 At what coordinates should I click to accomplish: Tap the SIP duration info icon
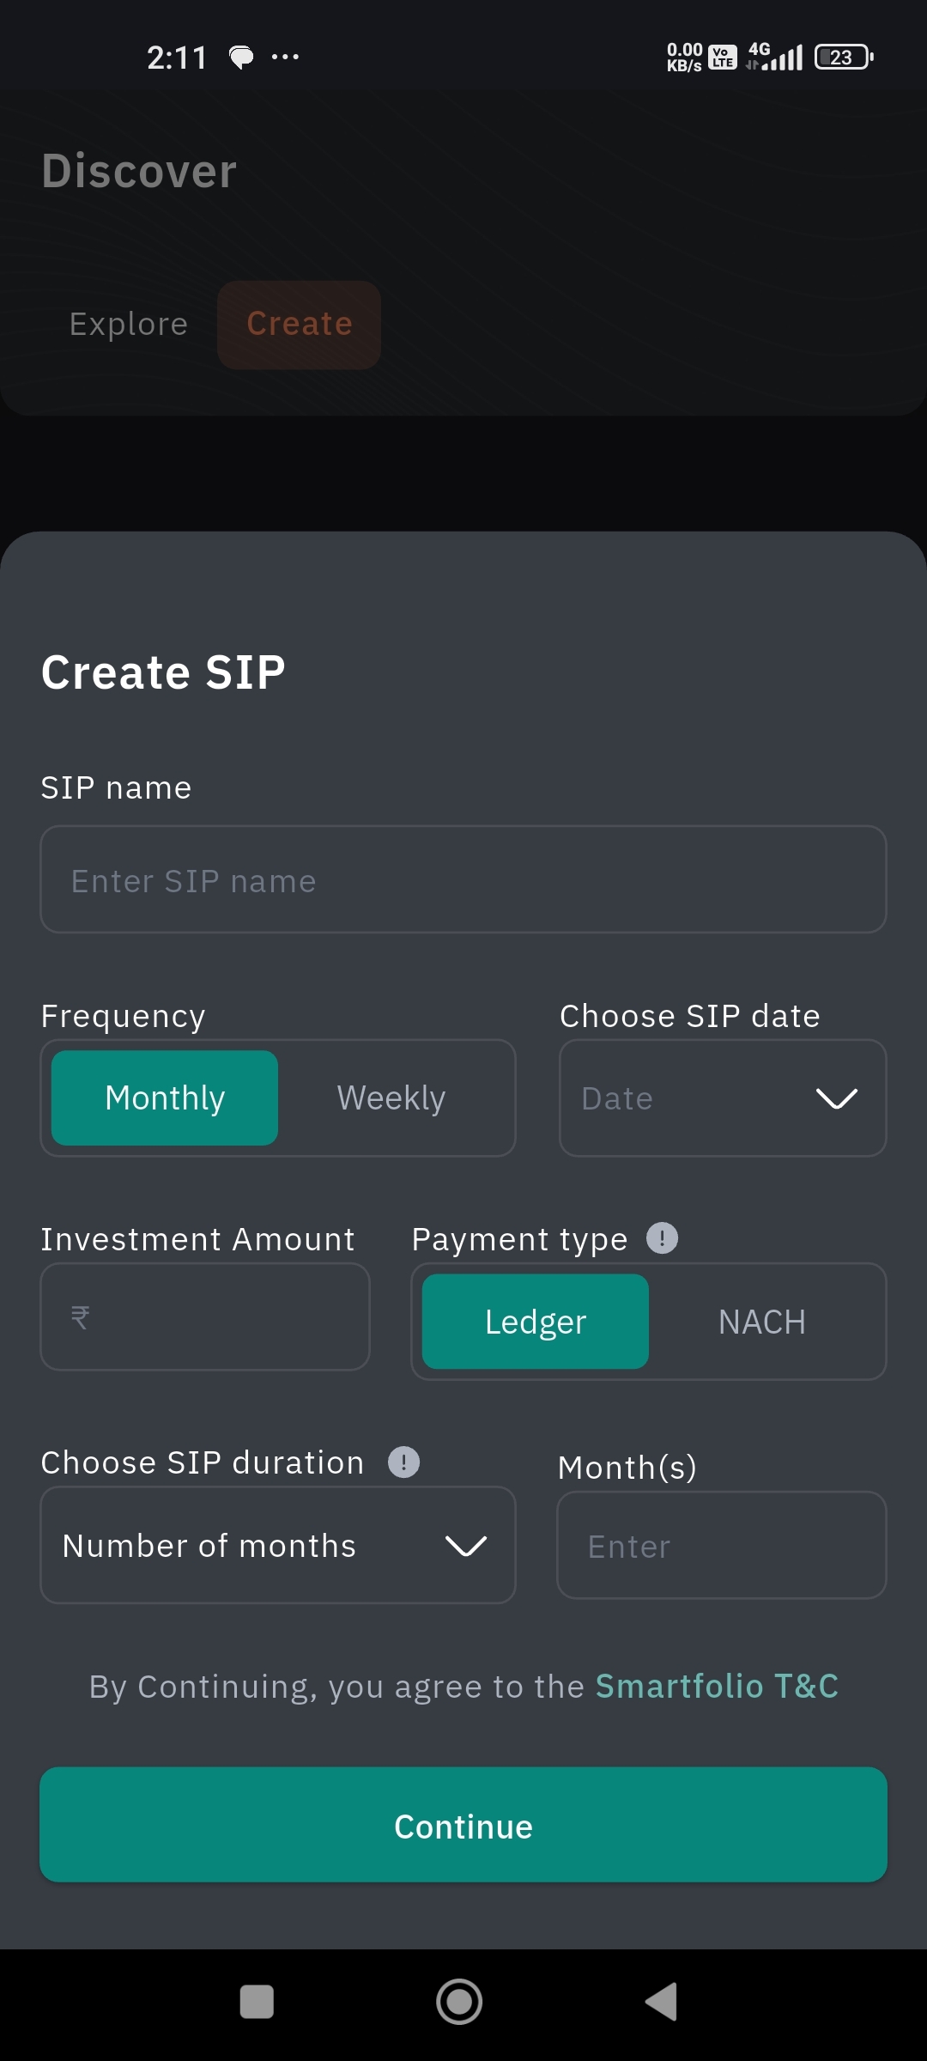click(403, 1462)
